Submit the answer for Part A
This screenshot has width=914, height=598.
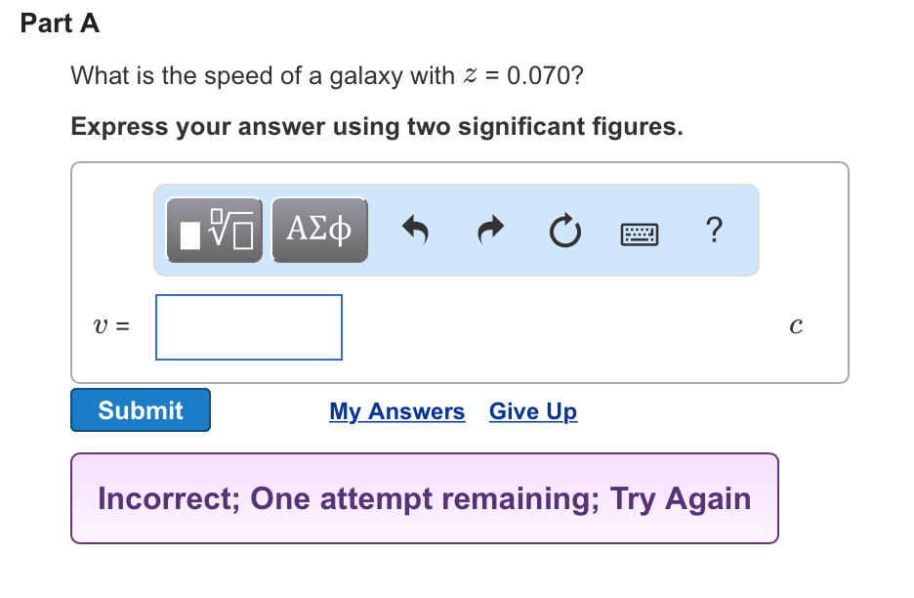point(140,409)
